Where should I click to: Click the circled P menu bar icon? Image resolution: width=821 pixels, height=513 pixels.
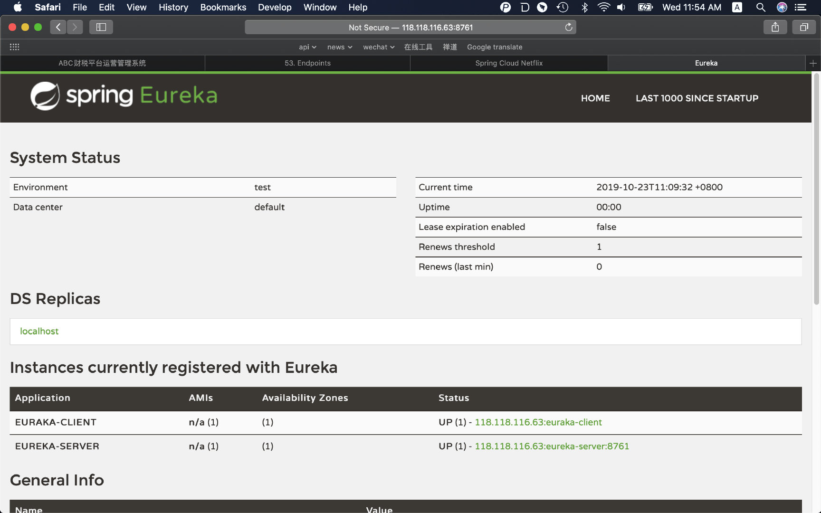(x=506, y=7)
